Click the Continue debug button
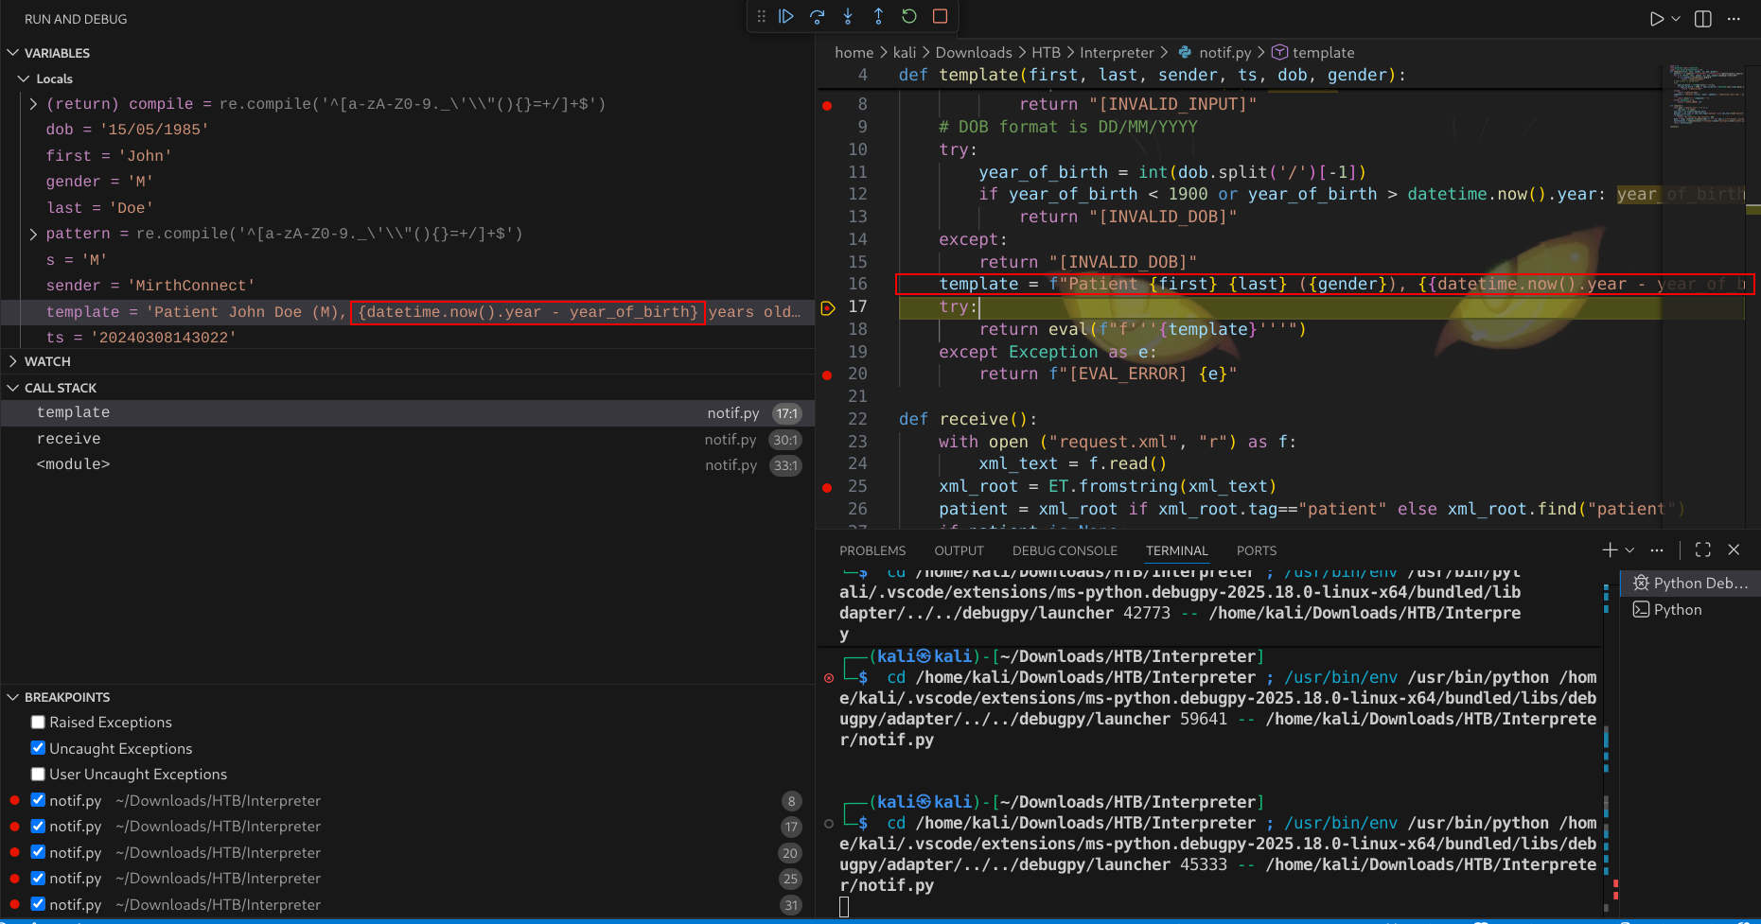The image size is (1761, 924). click(x=785, y=16)
